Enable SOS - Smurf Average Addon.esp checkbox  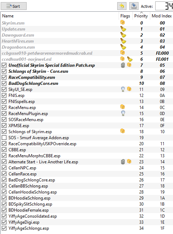(4, 137)
